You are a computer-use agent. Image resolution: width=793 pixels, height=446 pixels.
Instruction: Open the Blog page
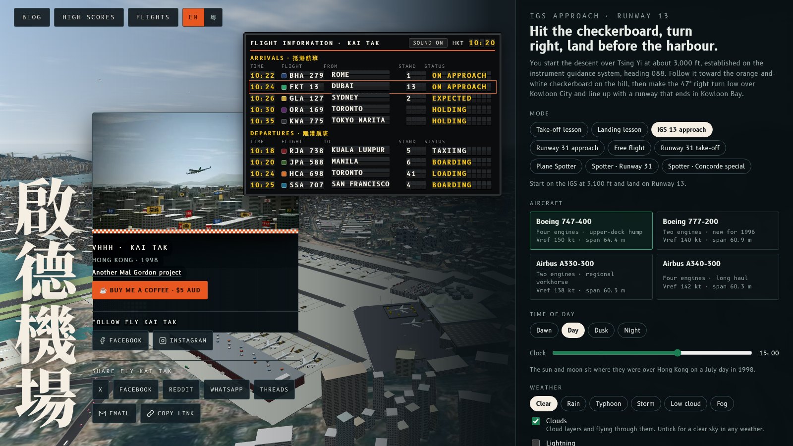(x=32, y=17)
